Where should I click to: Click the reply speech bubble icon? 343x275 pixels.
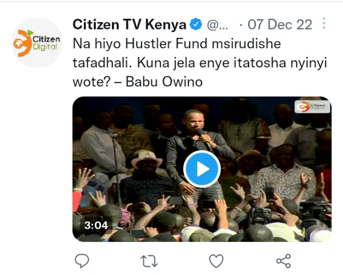click(x=82, y=261)
